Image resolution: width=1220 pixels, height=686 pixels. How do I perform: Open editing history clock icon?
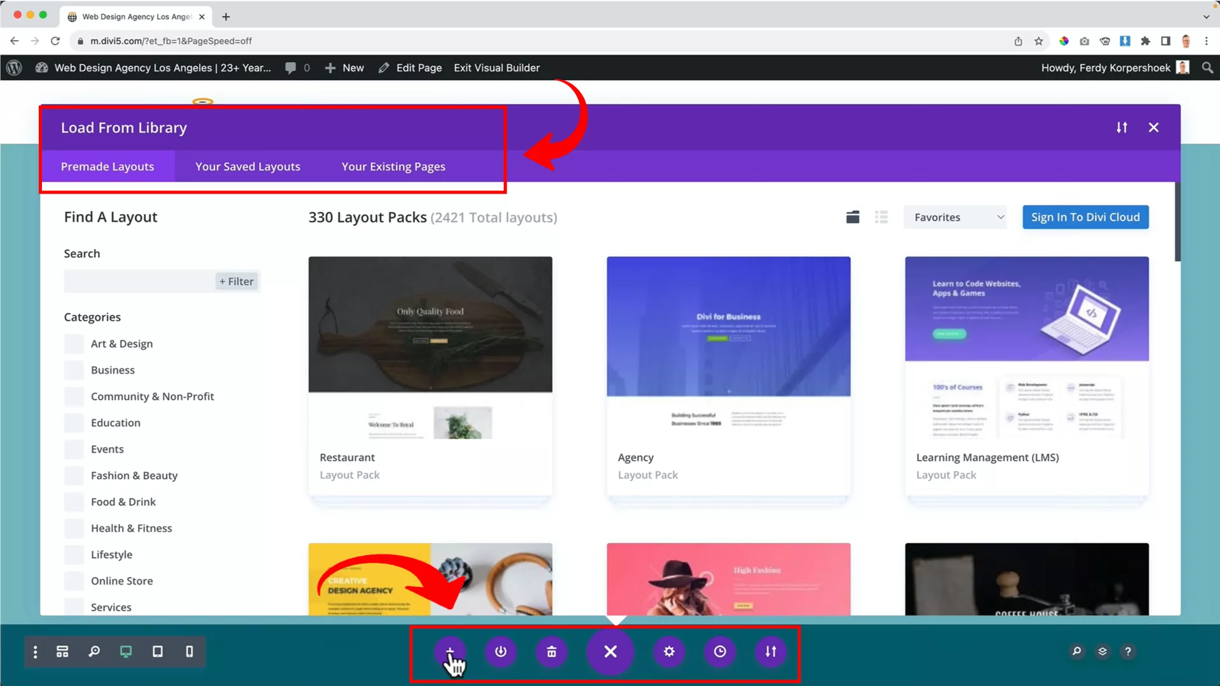point(720,651)
